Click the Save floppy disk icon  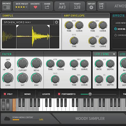click(x=101, y=7)
